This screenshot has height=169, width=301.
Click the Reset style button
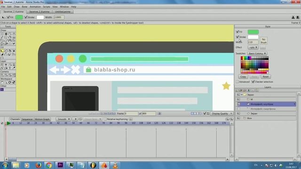point(265,77)
